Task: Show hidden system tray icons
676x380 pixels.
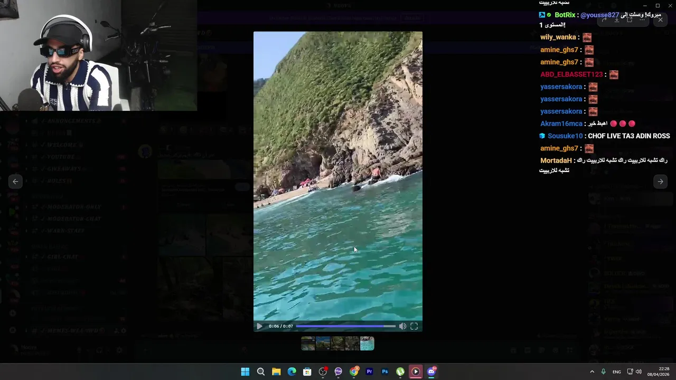Action: point(592,372)
